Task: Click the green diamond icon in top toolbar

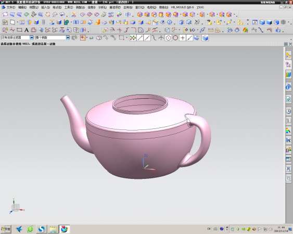Action: coord(27,15)
